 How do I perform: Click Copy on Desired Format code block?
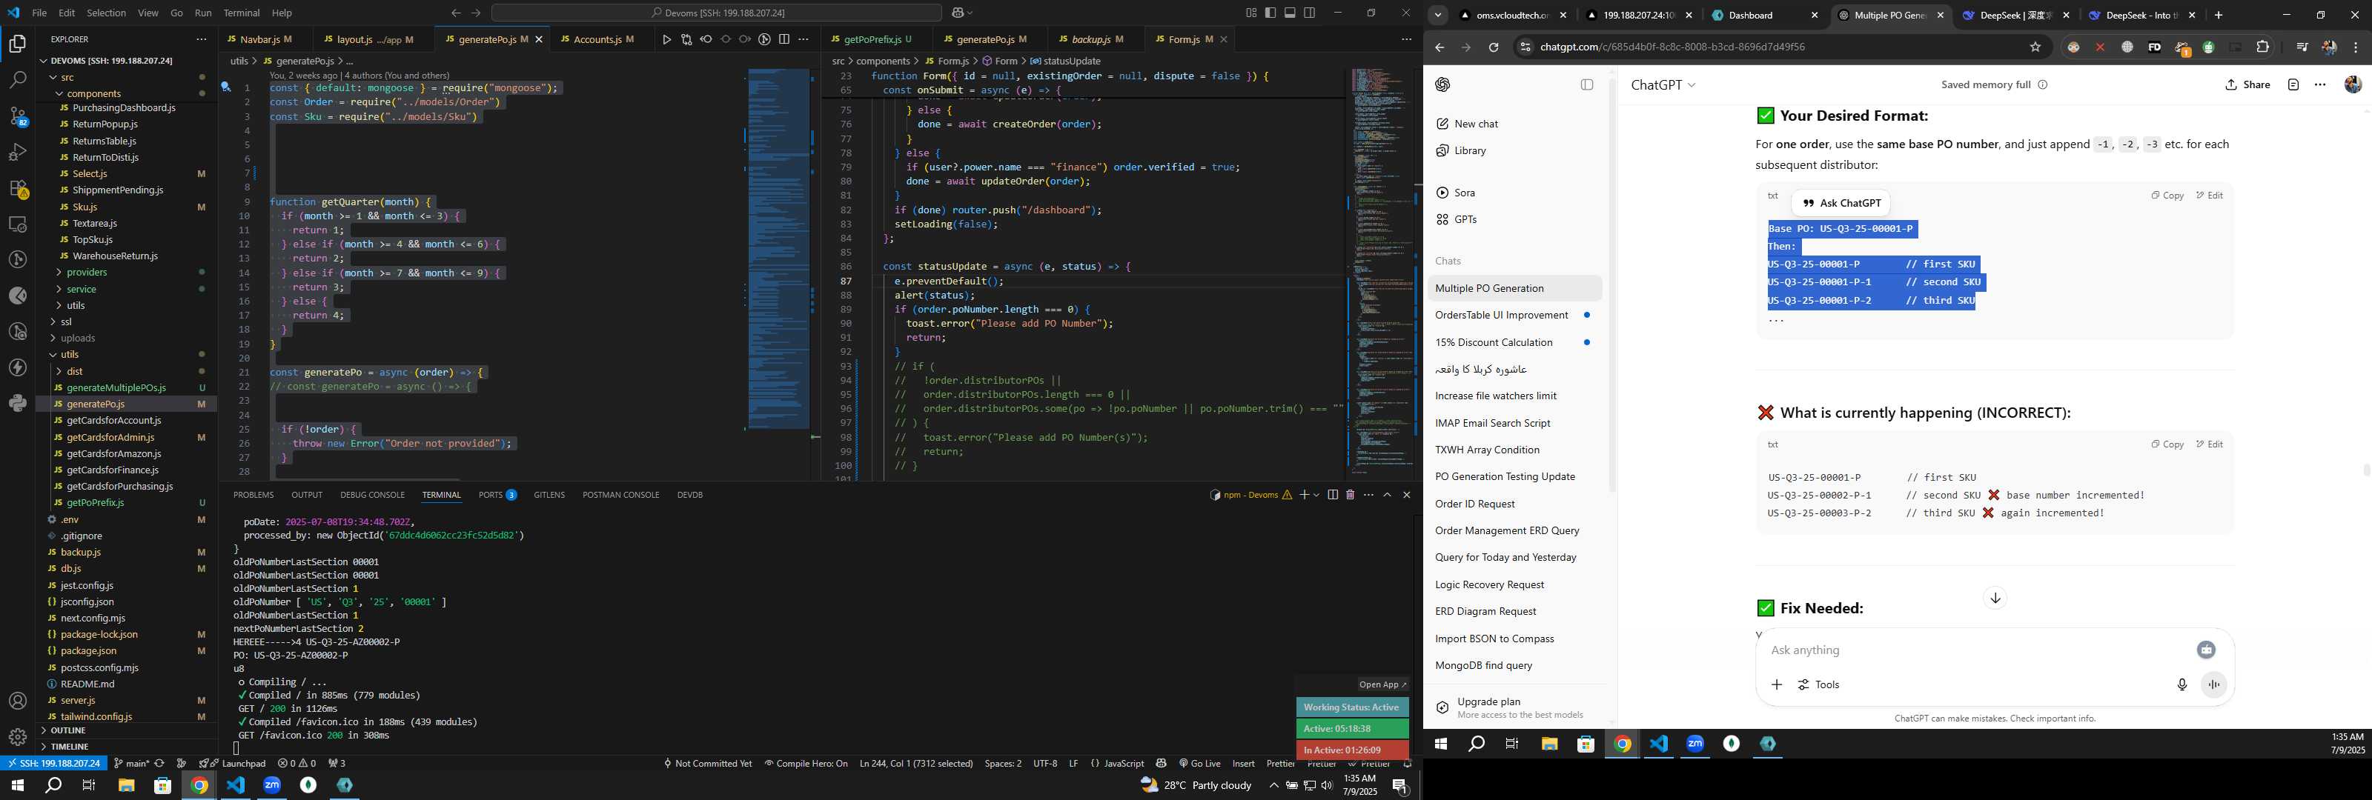coord(2167,195)
